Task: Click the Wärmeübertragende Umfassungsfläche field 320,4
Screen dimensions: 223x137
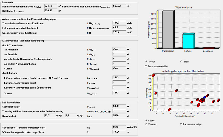Action: (119, 132)
